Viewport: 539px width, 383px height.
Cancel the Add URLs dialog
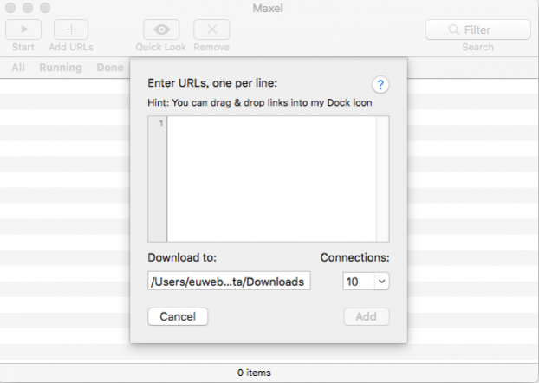point(178,316)
